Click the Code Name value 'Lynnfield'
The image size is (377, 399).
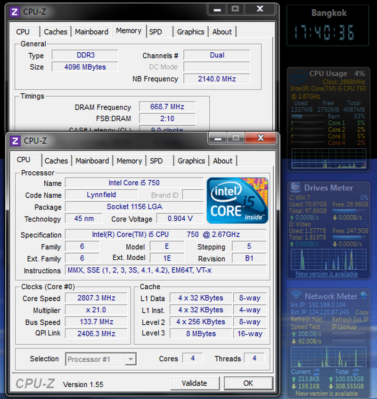101,195
